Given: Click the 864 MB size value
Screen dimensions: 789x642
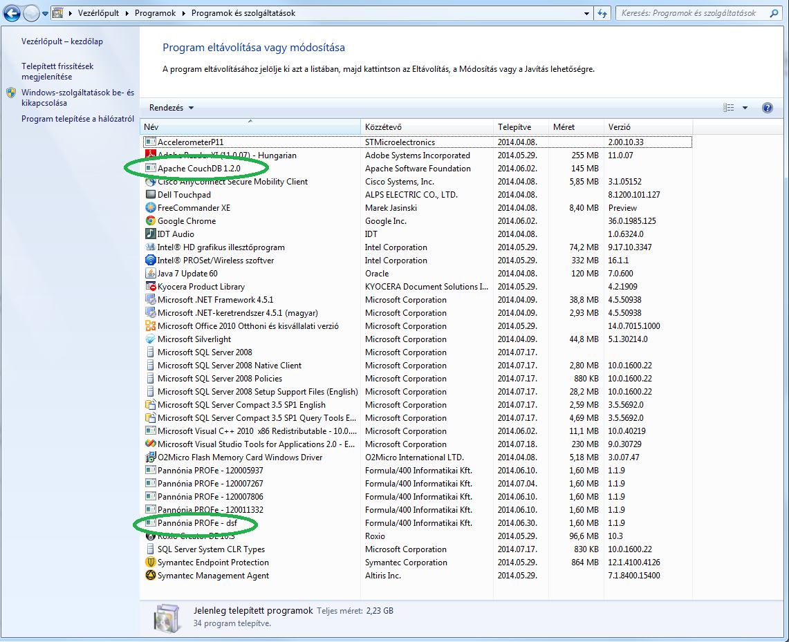Looking at the screenshot, I should (585, 562).
